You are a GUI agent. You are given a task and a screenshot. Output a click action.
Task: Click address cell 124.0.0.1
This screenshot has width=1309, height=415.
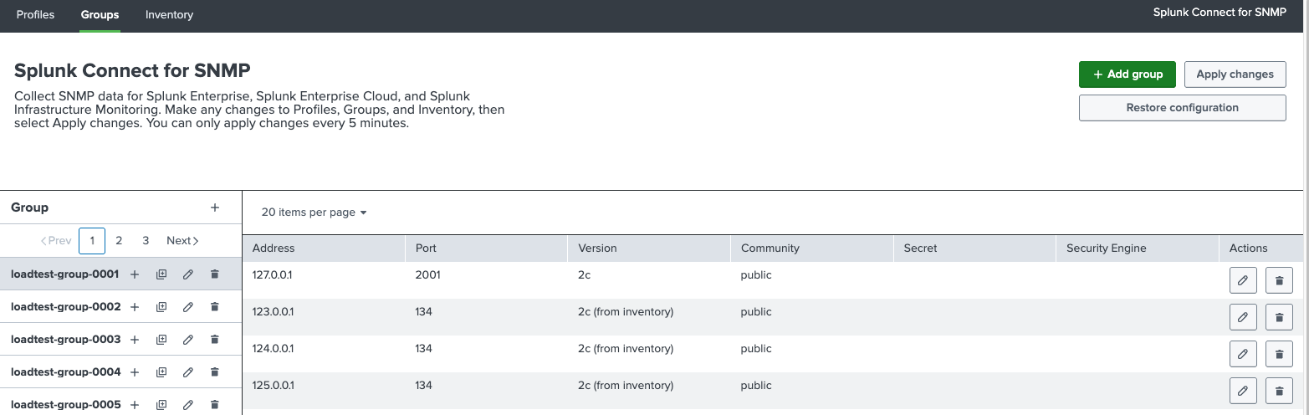click(273, 349)
